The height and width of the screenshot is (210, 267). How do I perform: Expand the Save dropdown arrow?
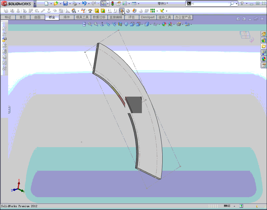click(x=70, y=4)
